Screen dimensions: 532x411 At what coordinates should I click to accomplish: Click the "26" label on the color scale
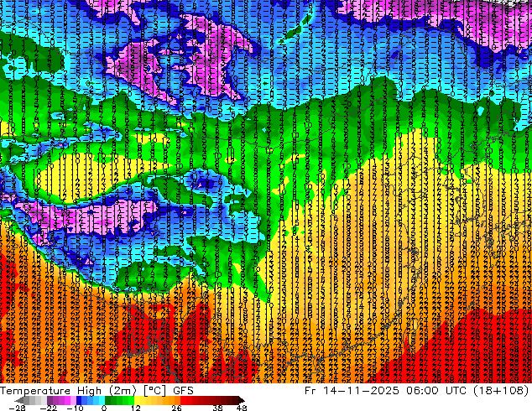(x=176, y=408)
